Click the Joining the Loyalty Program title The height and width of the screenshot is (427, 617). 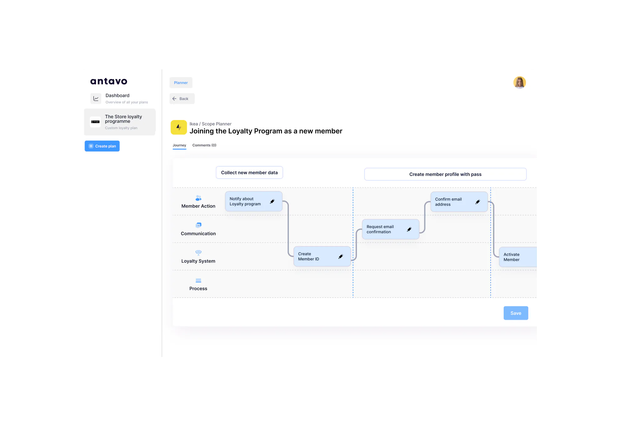pos(266,131)
